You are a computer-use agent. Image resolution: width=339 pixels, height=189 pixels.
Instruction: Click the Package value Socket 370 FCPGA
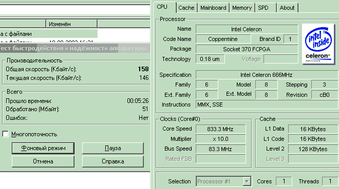tap(247, 49)
